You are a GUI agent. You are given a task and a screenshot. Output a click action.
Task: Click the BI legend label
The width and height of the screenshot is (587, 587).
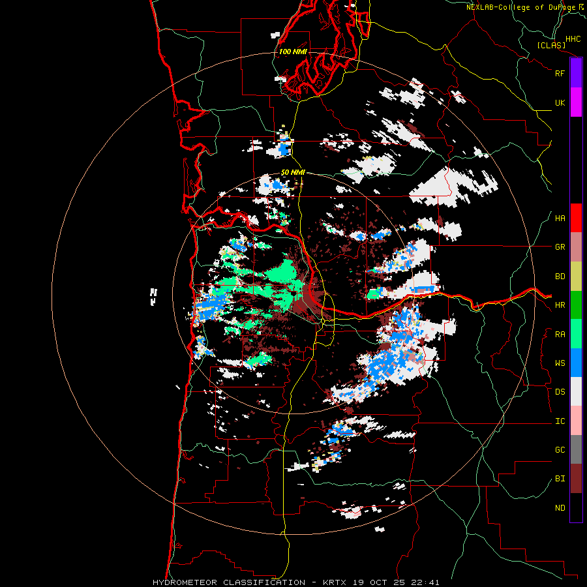tap(560, 479)
